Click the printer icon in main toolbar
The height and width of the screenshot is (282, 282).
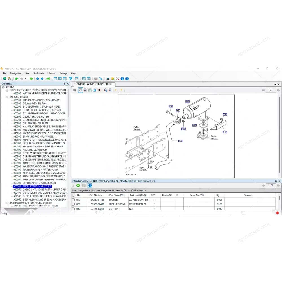click(108, 79)
